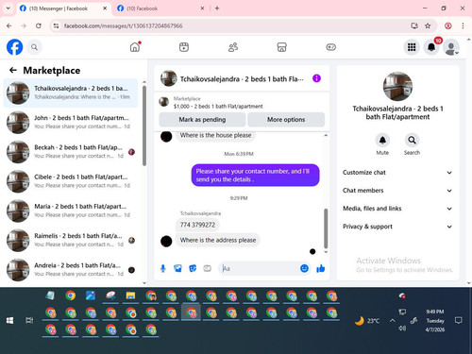
Task: Open the Facebook logo home link
Action: click(x=14, y=47)
